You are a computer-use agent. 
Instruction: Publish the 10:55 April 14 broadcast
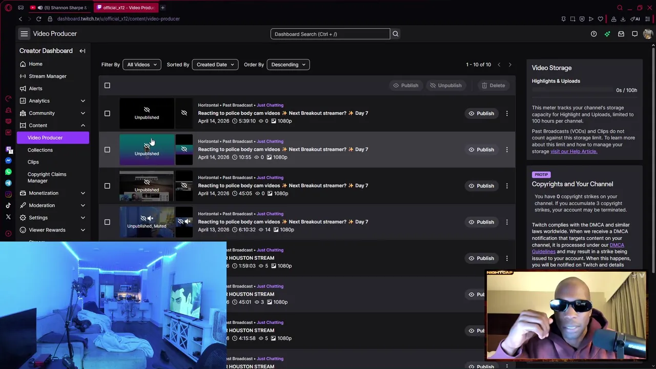click(481, 150)
